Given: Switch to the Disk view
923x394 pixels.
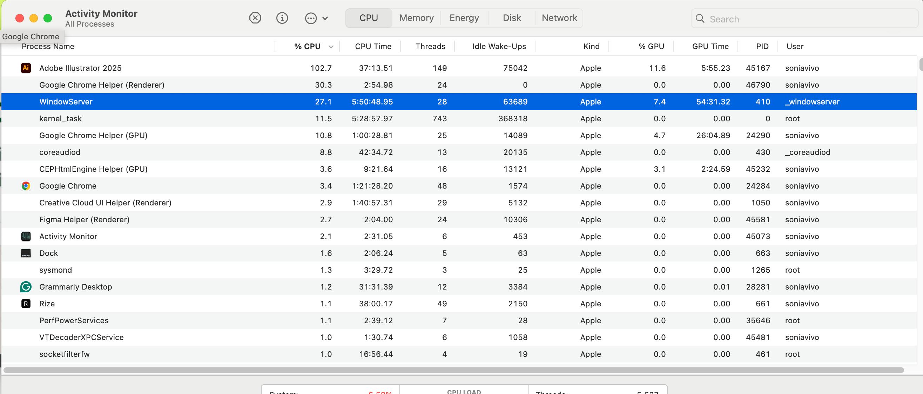Looking at the screenshot, I should pyautogui.click(x=511, y=18).
